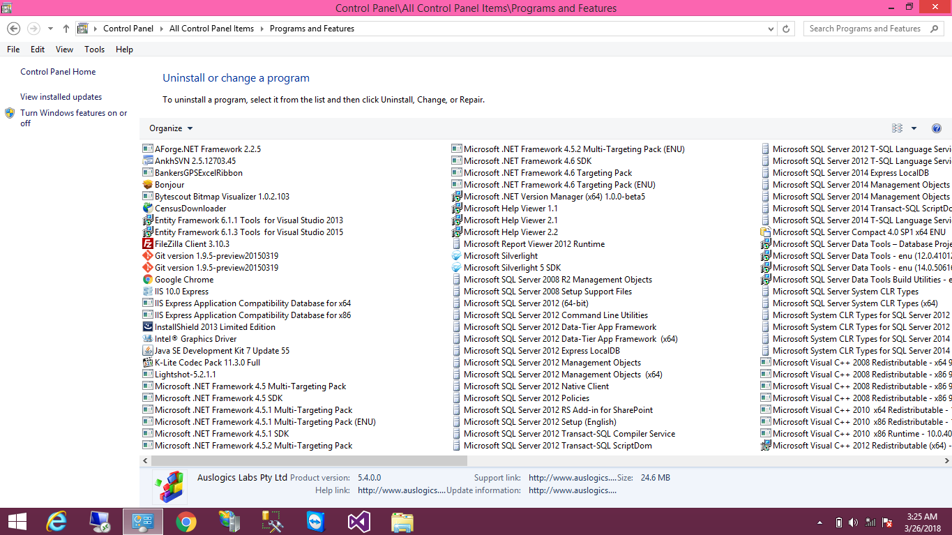Expand the Organize dropdown
952x535 pixels.
click(x=171, y=128)
